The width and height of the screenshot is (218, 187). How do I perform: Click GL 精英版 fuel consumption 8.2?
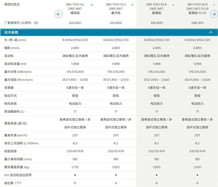[x=75, y=143]
